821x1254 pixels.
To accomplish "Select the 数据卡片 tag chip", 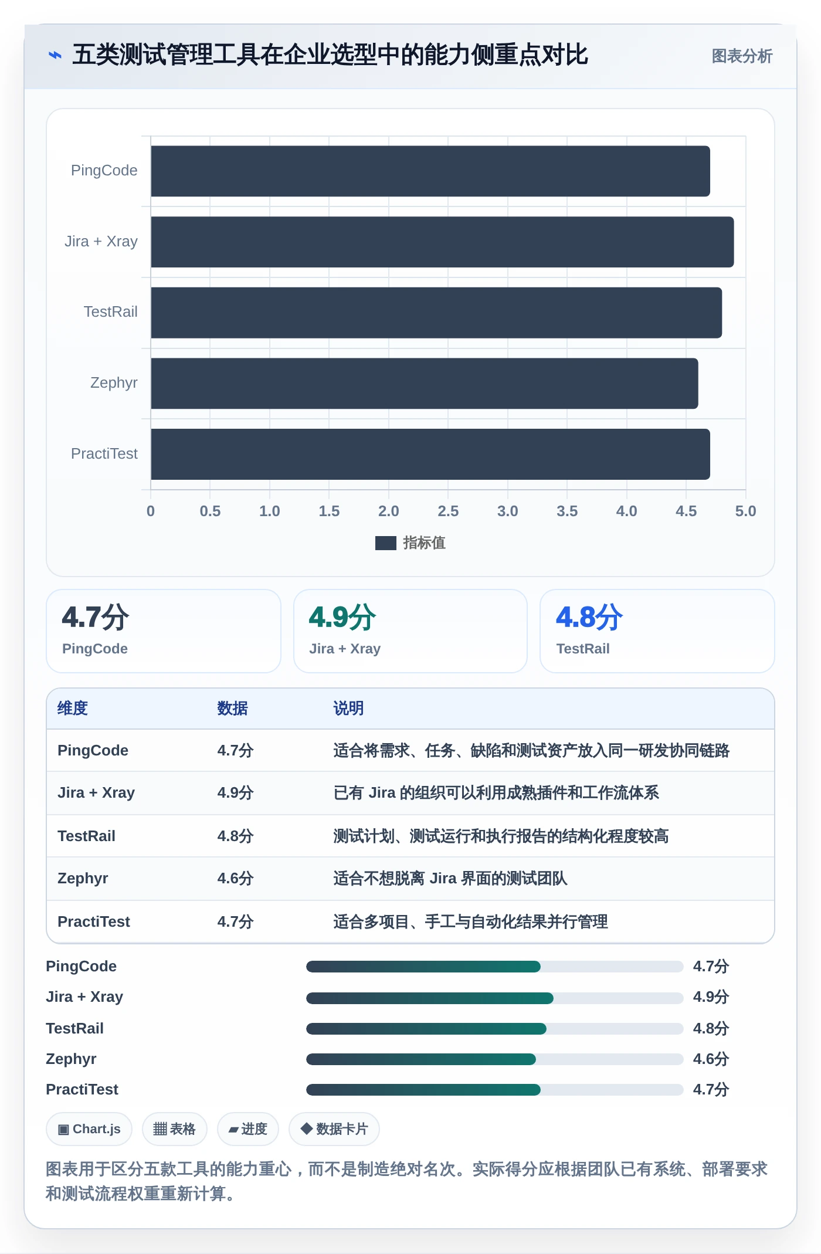I will pyautogui.click(x=334, y=1129).
